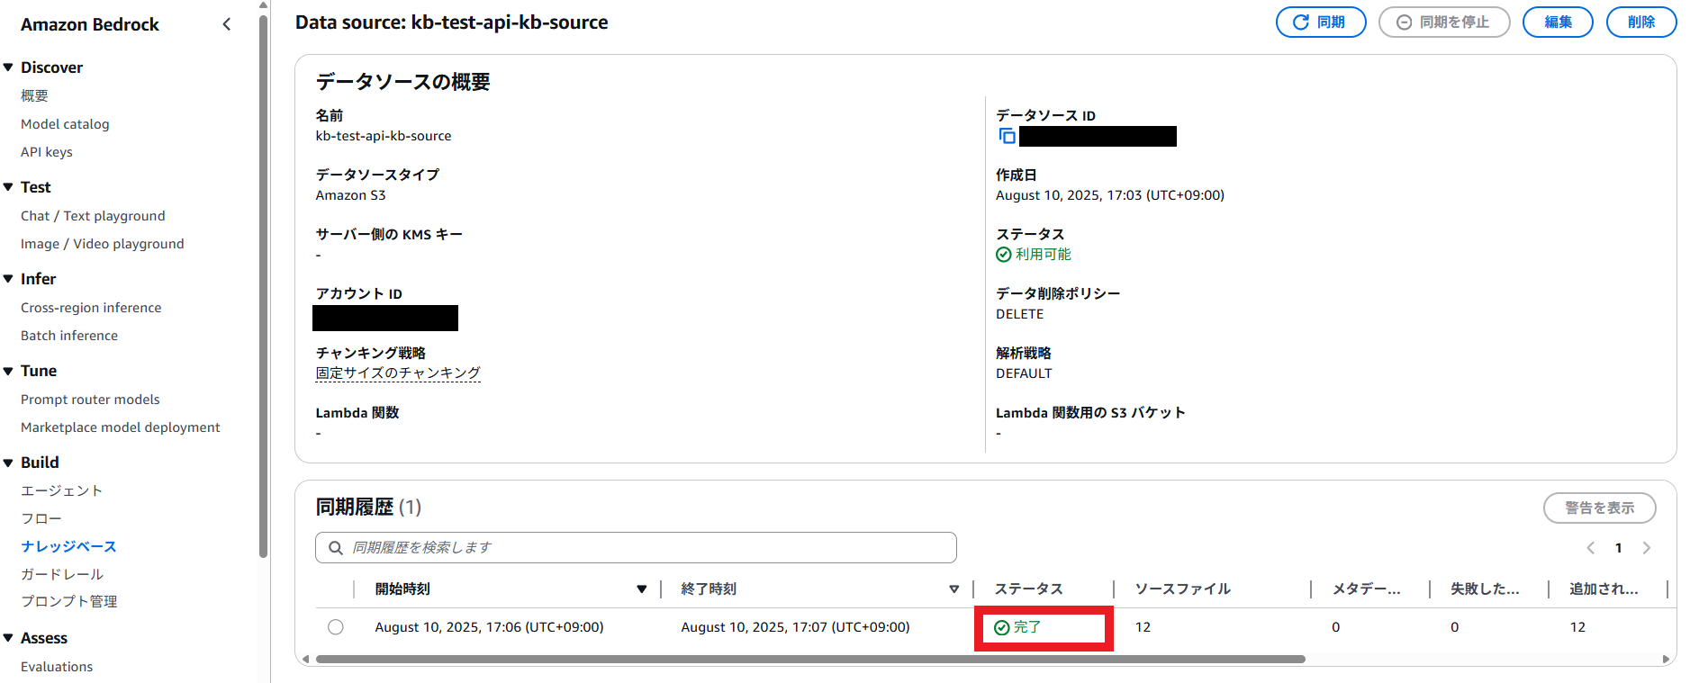Collapse the Tune section
1690x683 pixels.
(8, 371)
